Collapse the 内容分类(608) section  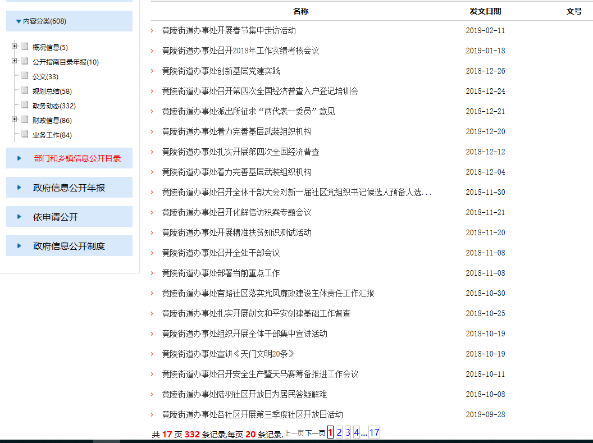(19, 21)
